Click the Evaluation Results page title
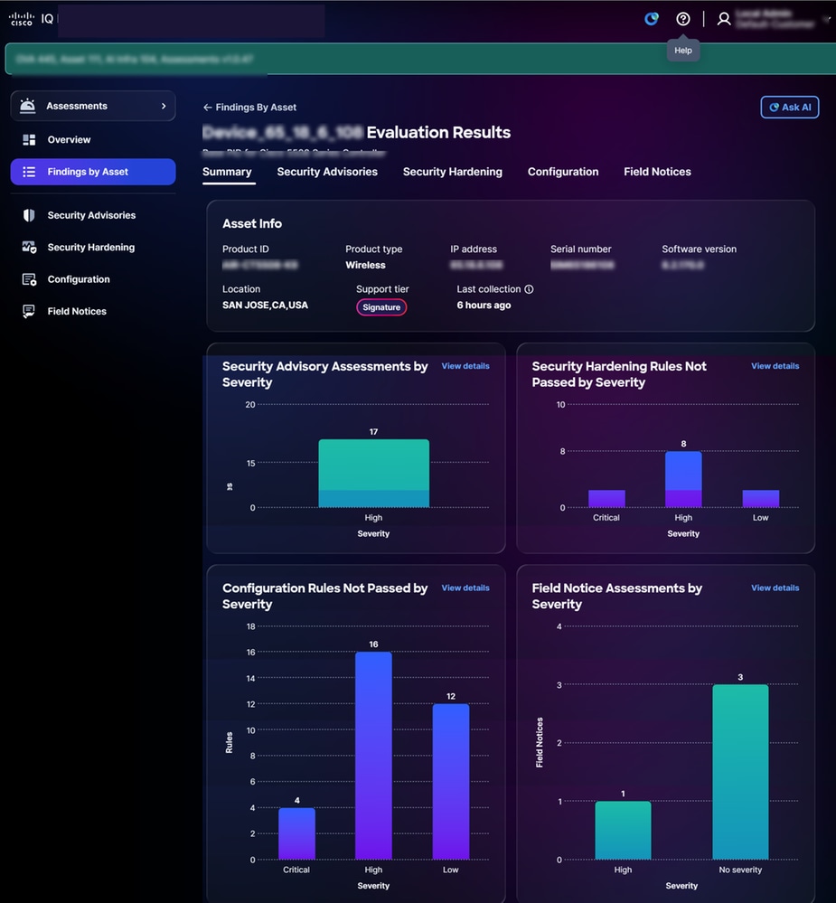Image resolution: width=836 pixels, height=903 pixels. pos(438,133)
